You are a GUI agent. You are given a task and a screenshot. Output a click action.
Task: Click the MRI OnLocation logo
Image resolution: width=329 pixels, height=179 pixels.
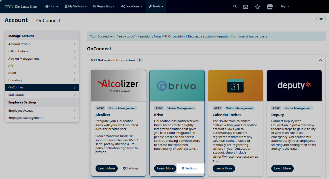21,6
